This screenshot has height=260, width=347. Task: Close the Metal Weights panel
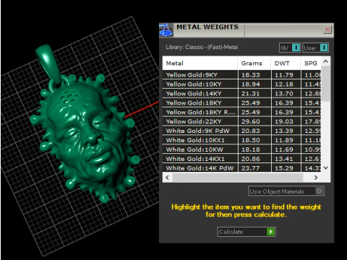click(327, 30)
